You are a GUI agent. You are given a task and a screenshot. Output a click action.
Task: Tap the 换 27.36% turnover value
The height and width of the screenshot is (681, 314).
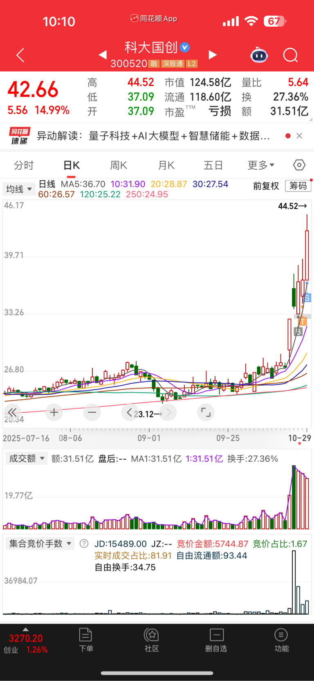[x=290, y=97]
